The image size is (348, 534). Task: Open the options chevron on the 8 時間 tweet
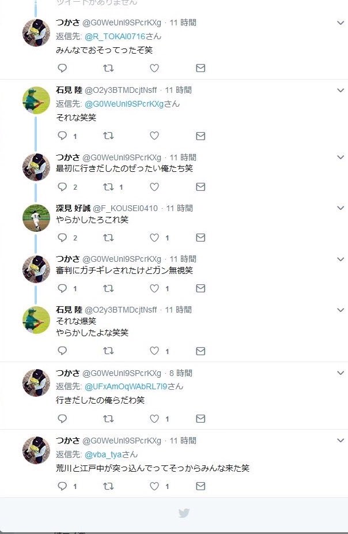tap(341, 373)
